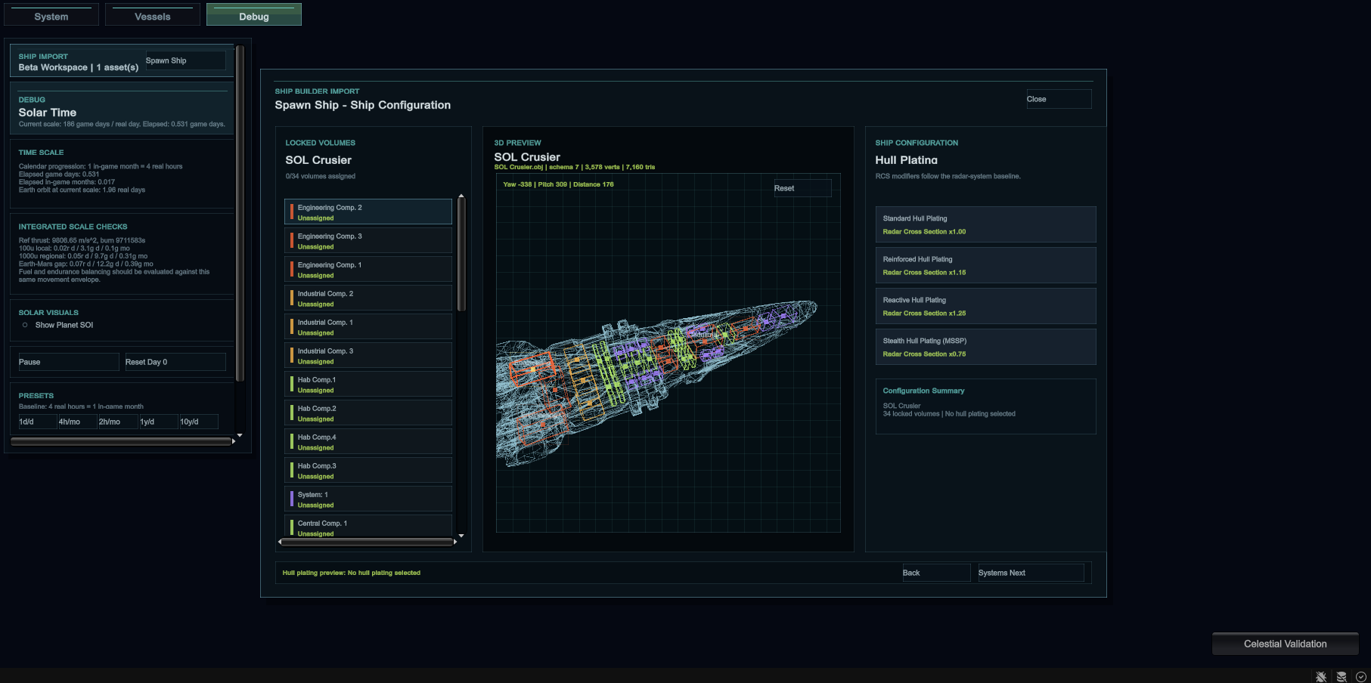1371x683 pixels.
Task: Select the 1y/d time preset
Action: click(158, 422)
